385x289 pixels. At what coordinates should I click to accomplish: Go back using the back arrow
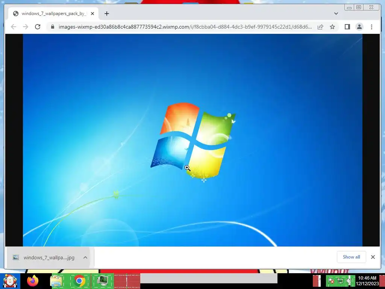[14, 27]
